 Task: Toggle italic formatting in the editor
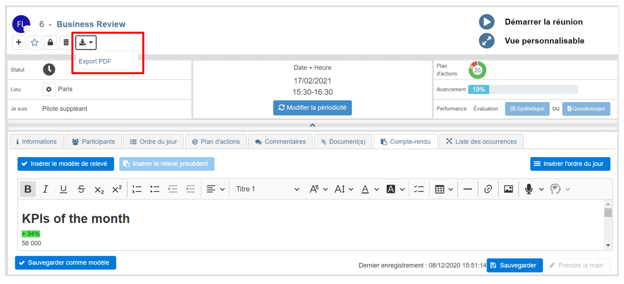[45, 189]
